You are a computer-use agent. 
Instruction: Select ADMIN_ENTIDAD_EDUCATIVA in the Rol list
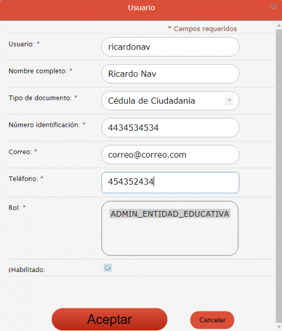170,214
